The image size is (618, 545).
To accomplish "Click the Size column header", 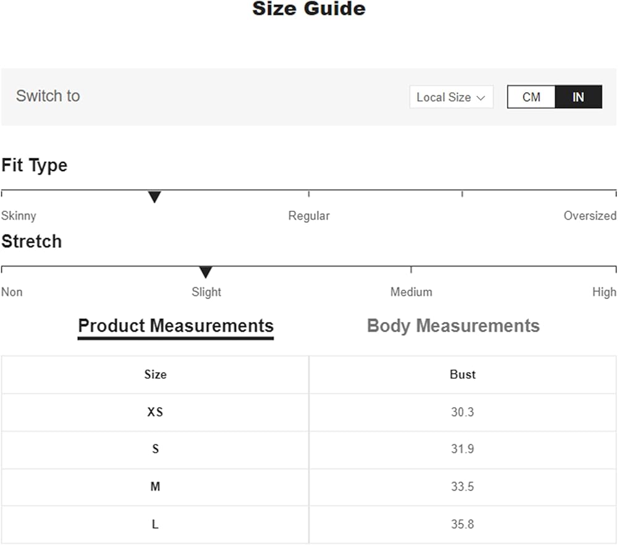I will (x=155, y=374).
